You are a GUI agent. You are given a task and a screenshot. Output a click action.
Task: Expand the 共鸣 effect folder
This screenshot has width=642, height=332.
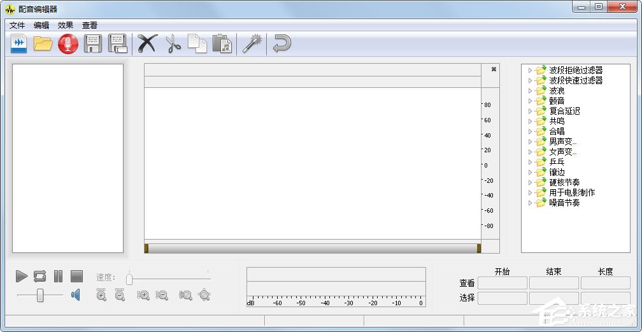[529, 121]
